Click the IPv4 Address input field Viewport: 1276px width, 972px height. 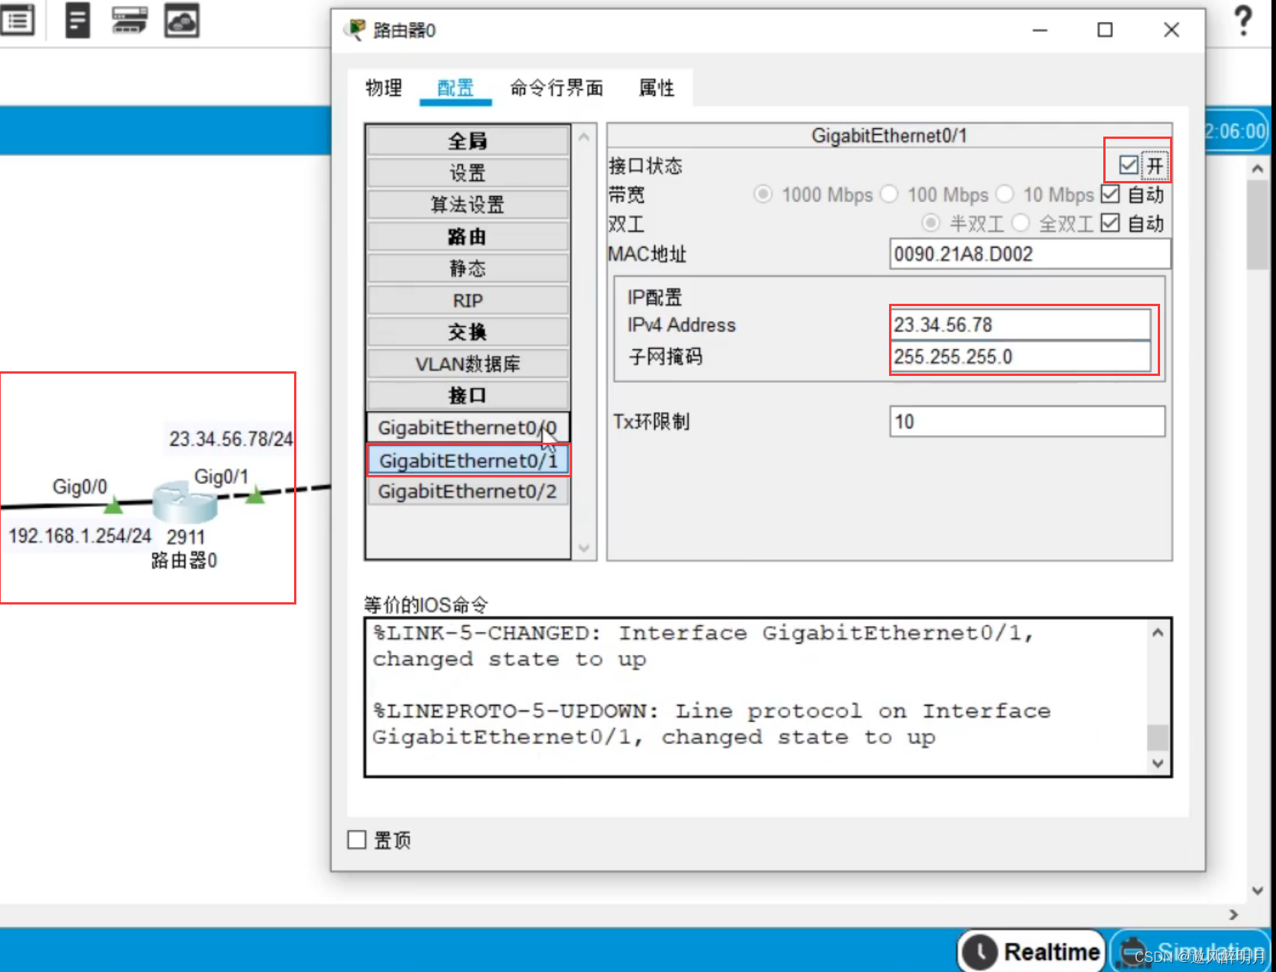(1021, 325)
